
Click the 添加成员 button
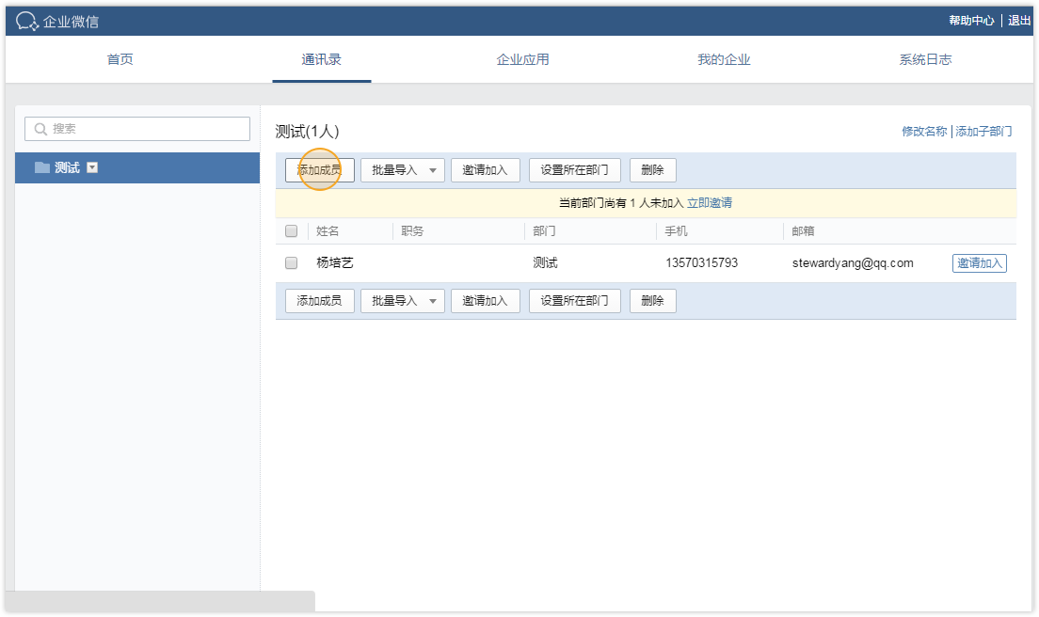[x=318, y=169]
